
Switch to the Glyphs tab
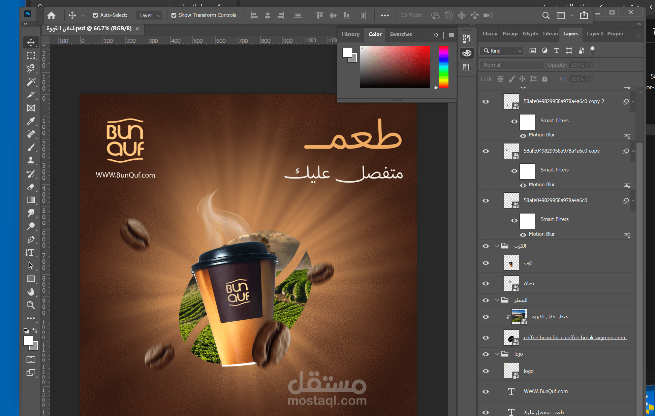[530, 34]
